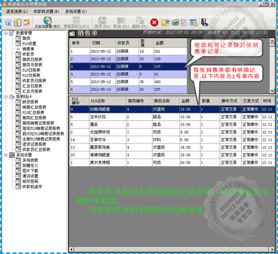Sort by PLU编号 column header
This screenshot has height=254, width=278.
pos(79,101)
